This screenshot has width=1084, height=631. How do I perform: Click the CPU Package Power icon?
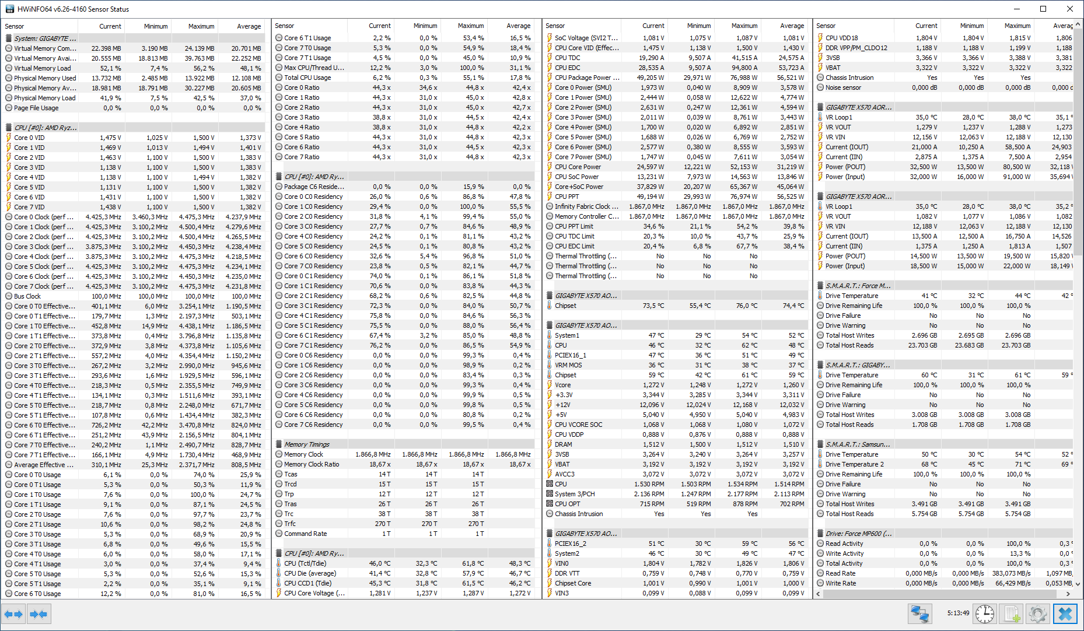(x=550, y=78)
